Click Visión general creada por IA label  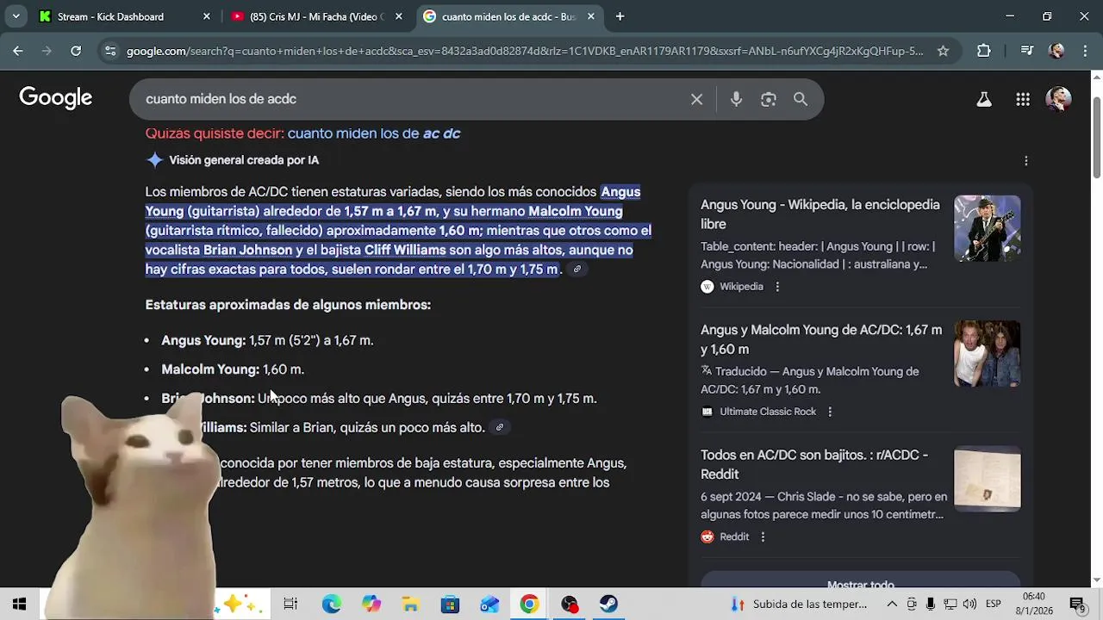(244, 160)
